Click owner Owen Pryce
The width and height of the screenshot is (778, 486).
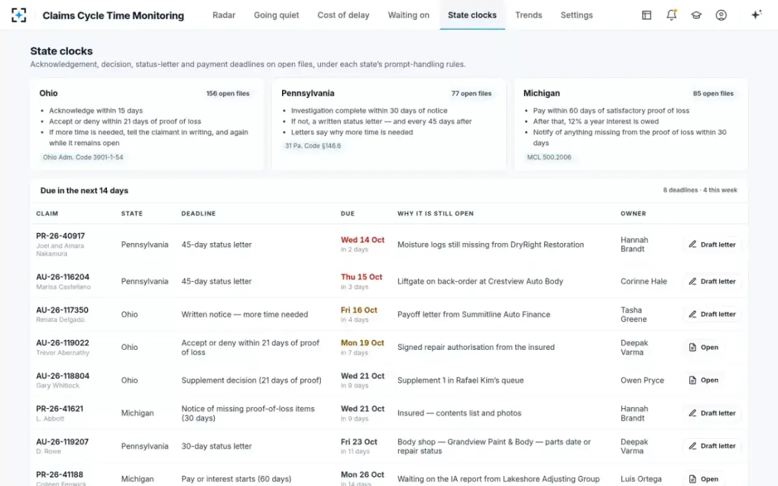642,380
